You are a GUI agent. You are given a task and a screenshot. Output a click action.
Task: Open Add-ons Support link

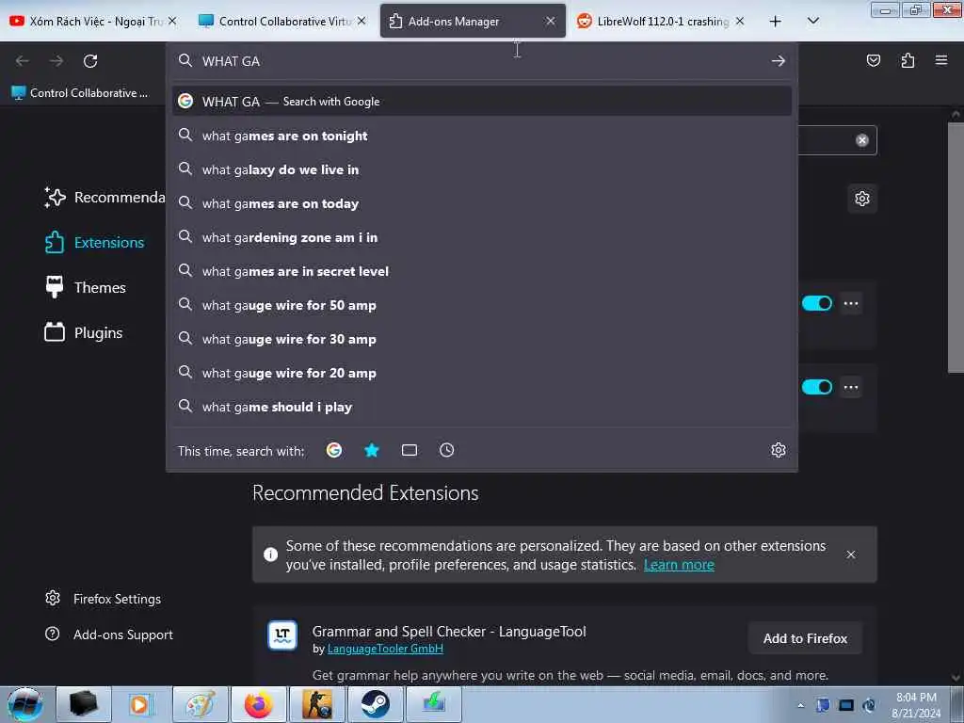[109, 635]
